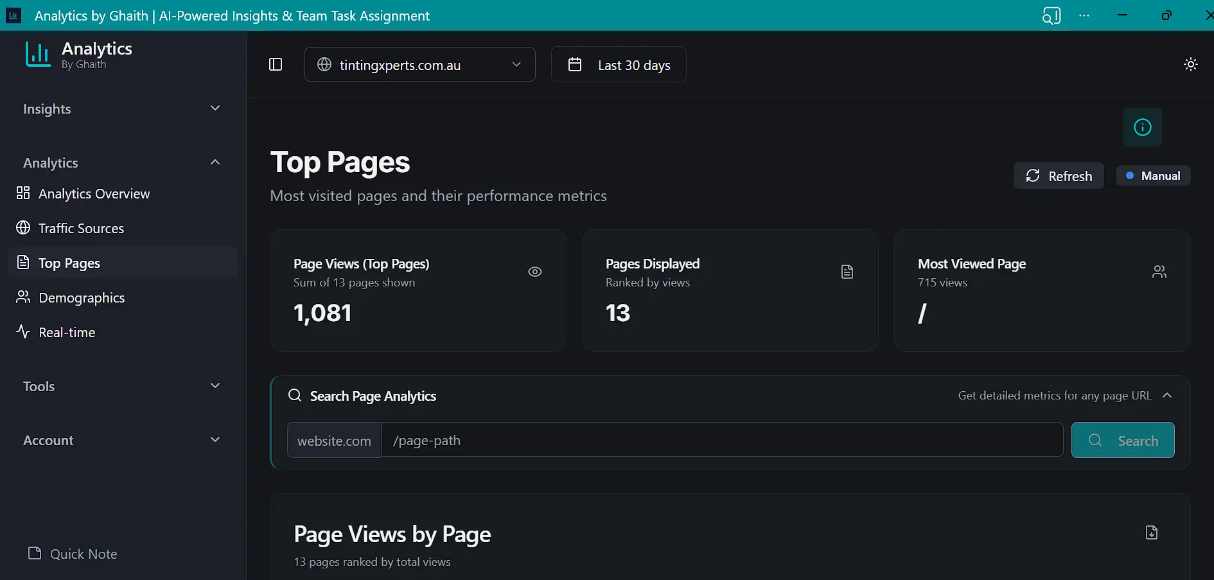The width and height of the screenshot is (1214, 580).
Task: Open Demographics from the sidebar
Action: pyautogui.click(x=81, y=297)
